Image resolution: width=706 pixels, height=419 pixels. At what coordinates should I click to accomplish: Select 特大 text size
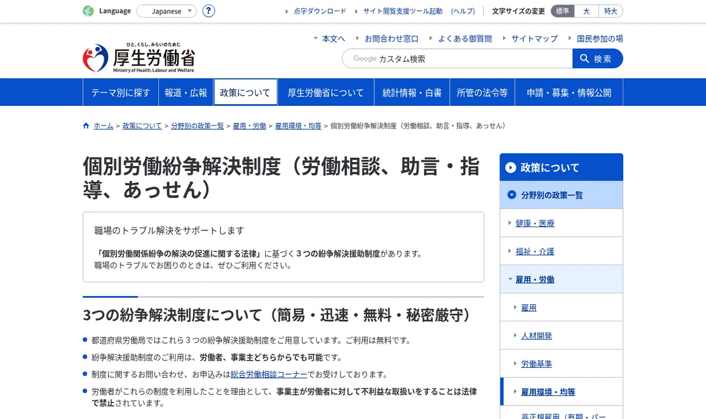[x=611, y=11]
